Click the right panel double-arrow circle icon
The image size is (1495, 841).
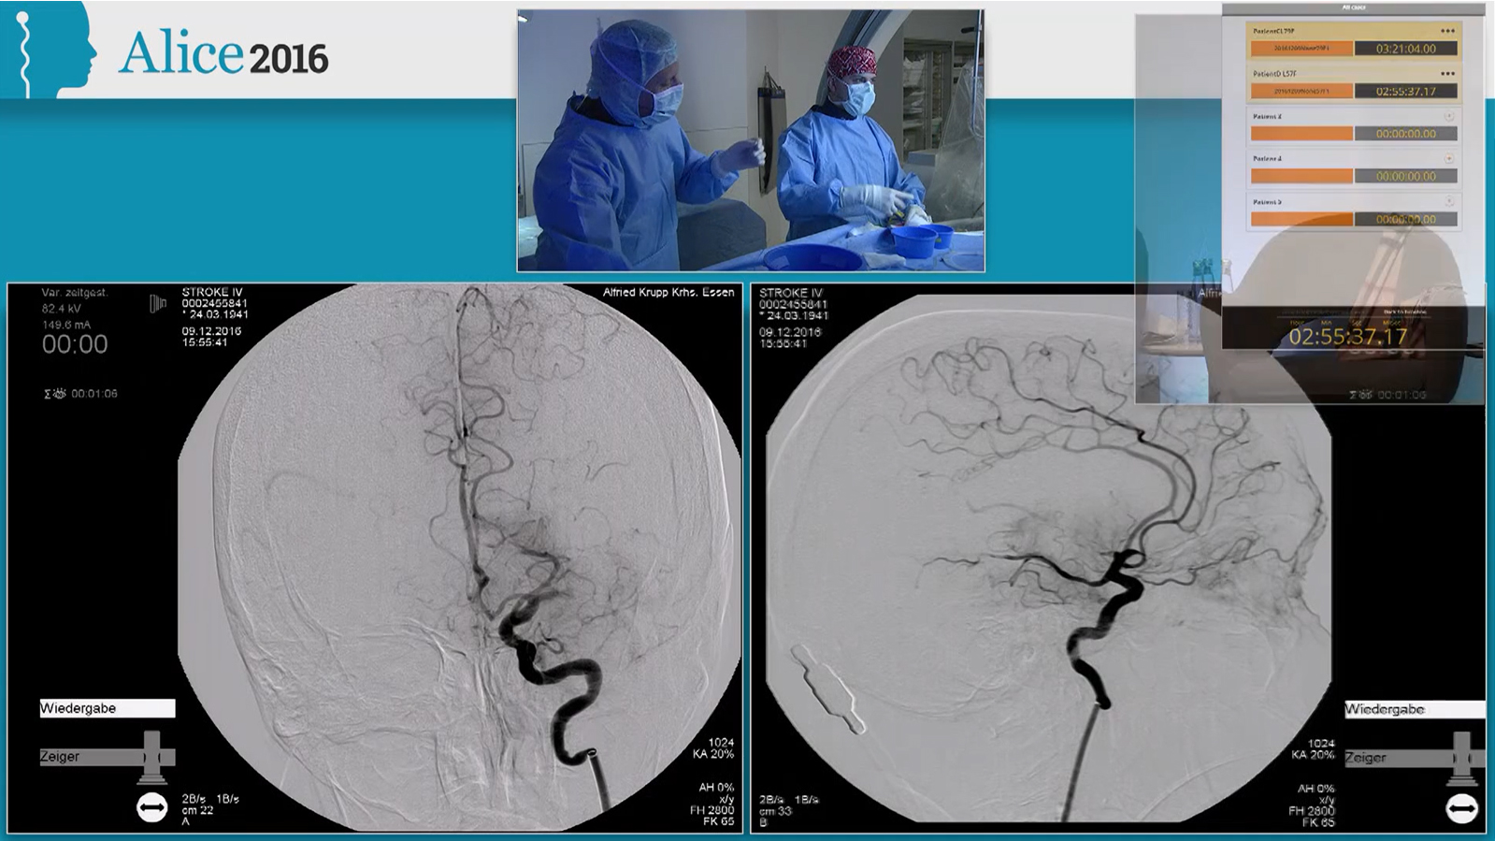tap(1461, 807)
